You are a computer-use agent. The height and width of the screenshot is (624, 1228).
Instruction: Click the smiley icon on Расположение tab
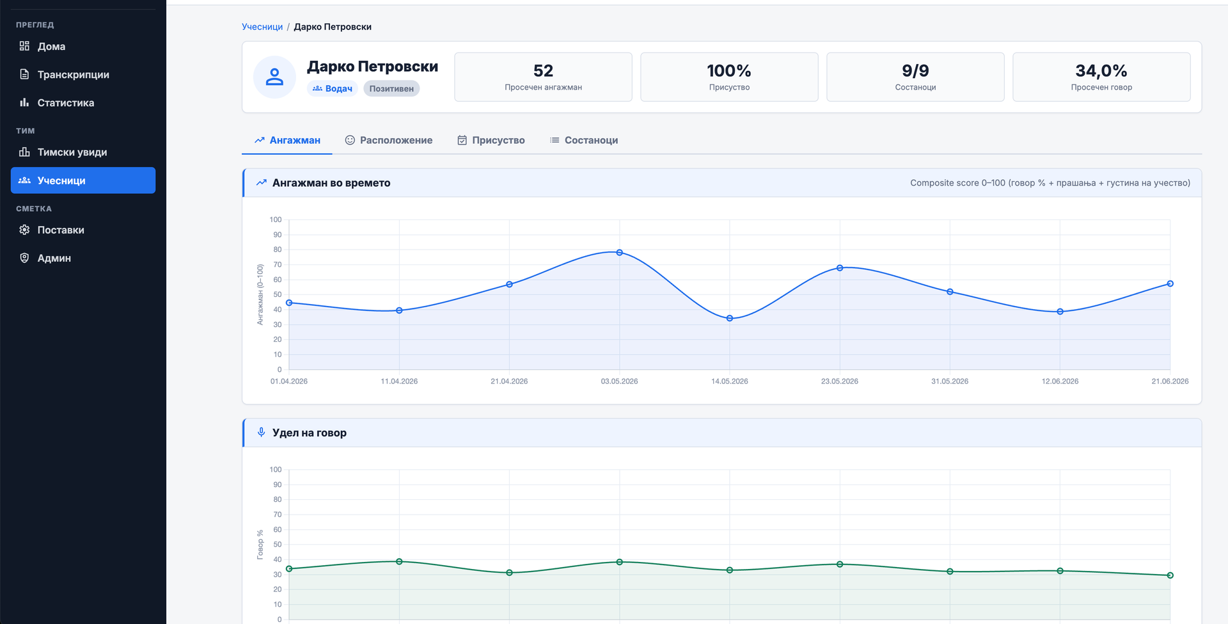350,140
